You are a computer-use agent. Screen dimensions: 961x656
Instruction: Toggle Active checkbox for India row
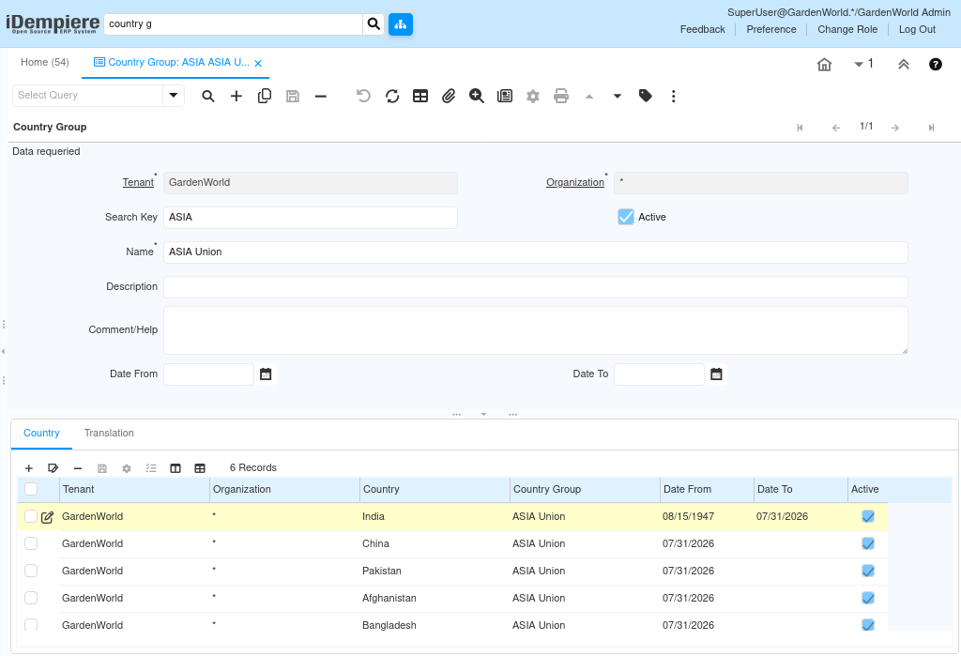[x=868, y=517]
